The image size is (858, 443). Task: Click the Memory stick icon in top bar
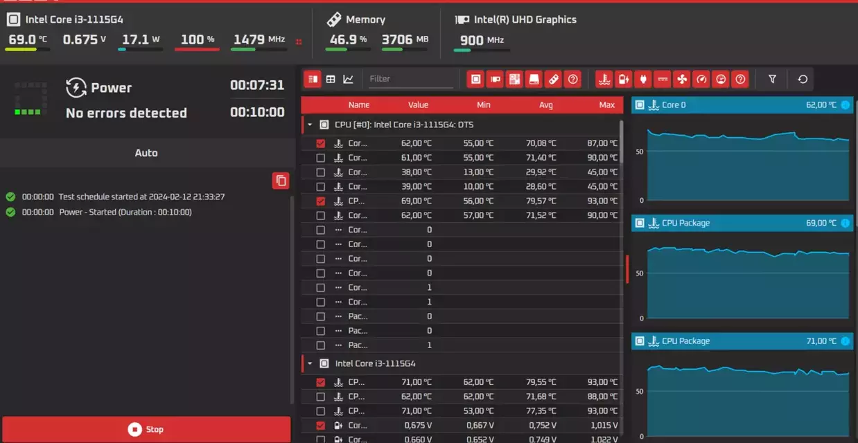click(333, 19)
